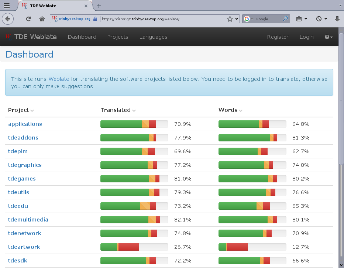The image size is (344, 268).
Task: Close the TDE Weblate tab
Action: pyautogui.click(x=86, y=6)
